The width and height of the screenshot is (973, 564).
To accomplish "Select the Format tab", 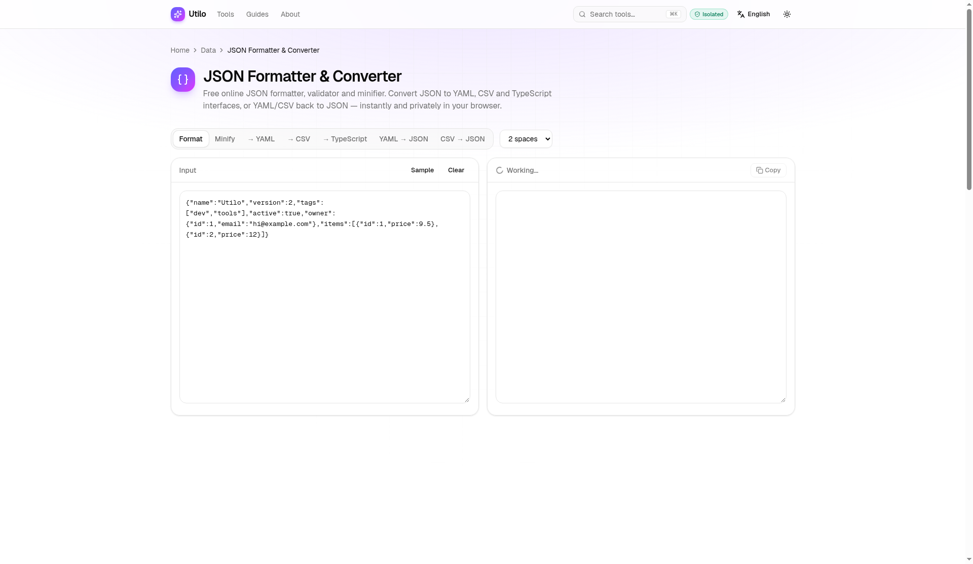I will coord(191,139).
